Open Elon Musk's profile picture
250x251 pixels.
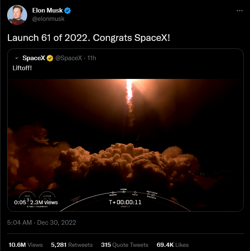(x=17, y=15)
